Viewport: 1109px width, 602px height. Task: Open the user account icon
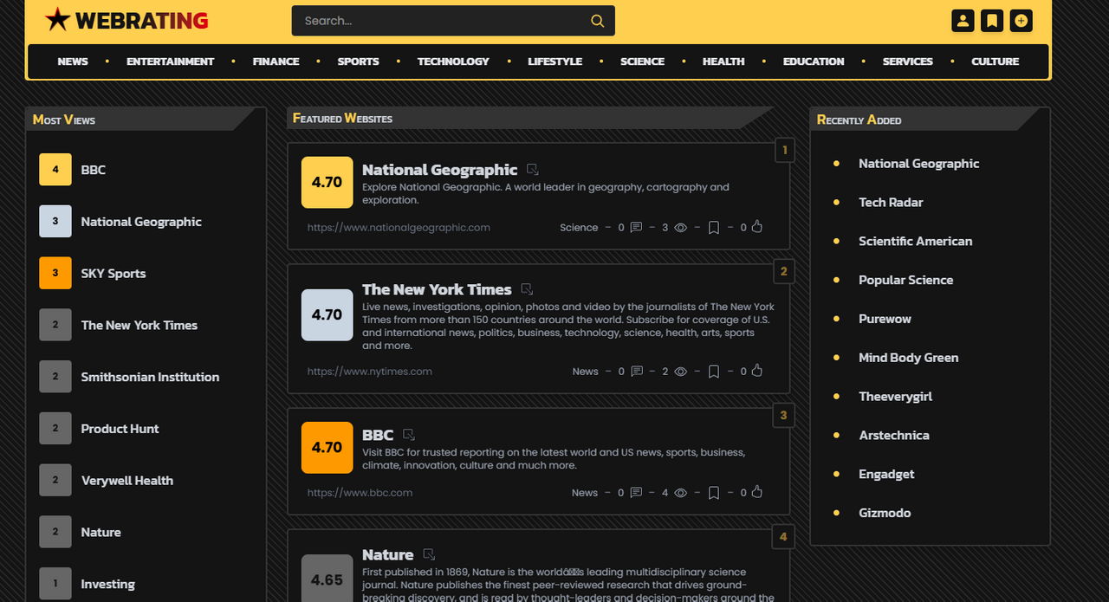click(x=963, y=21)
